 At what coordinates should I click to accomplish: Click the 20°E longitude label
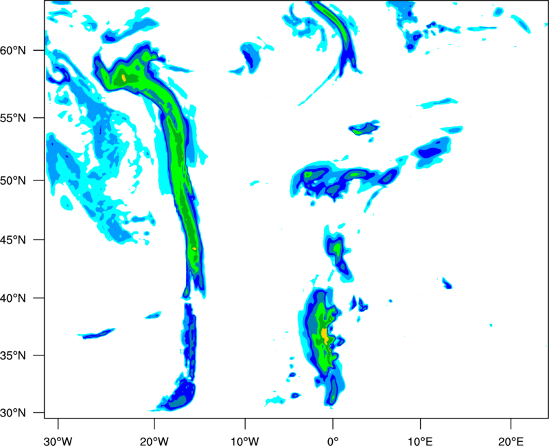tap(511, 441)
